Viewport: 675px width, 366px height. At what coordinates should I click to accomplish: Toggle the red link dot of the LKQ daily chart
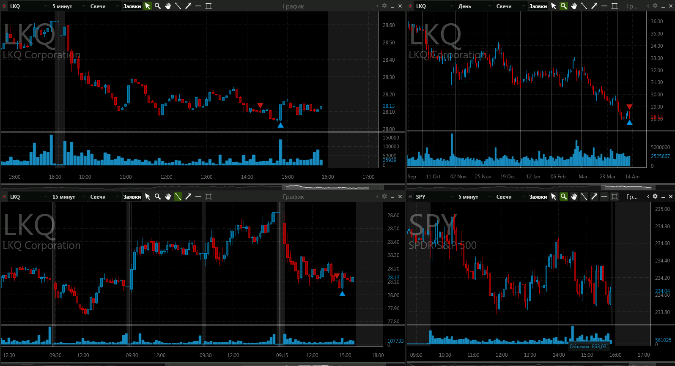point(410,6)
